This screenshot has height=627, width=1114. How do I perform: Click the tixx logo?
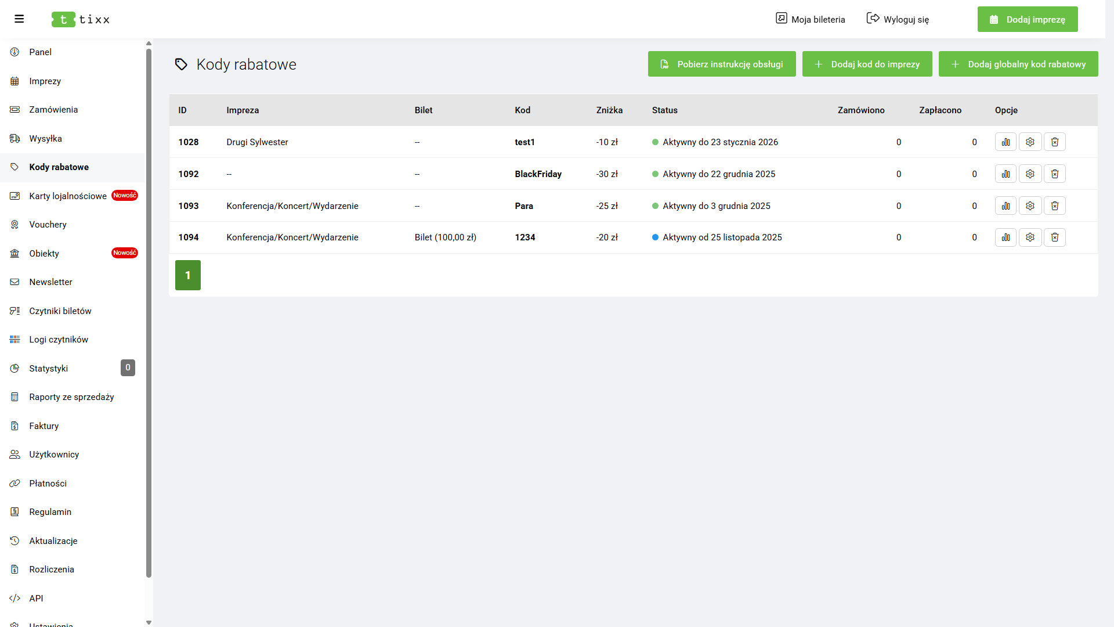click(81, 19)
